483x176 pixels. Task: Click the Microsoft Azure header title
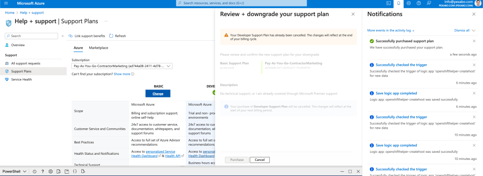[x=30, y=3]
